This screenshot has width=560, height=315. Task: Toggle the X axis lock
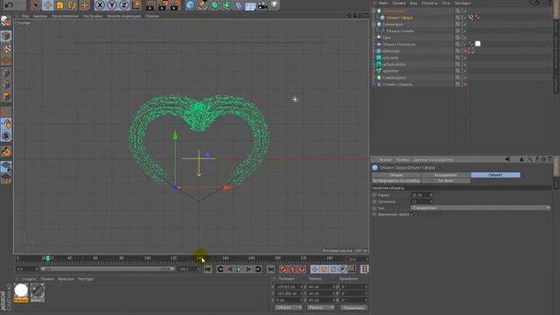[100, 5]
